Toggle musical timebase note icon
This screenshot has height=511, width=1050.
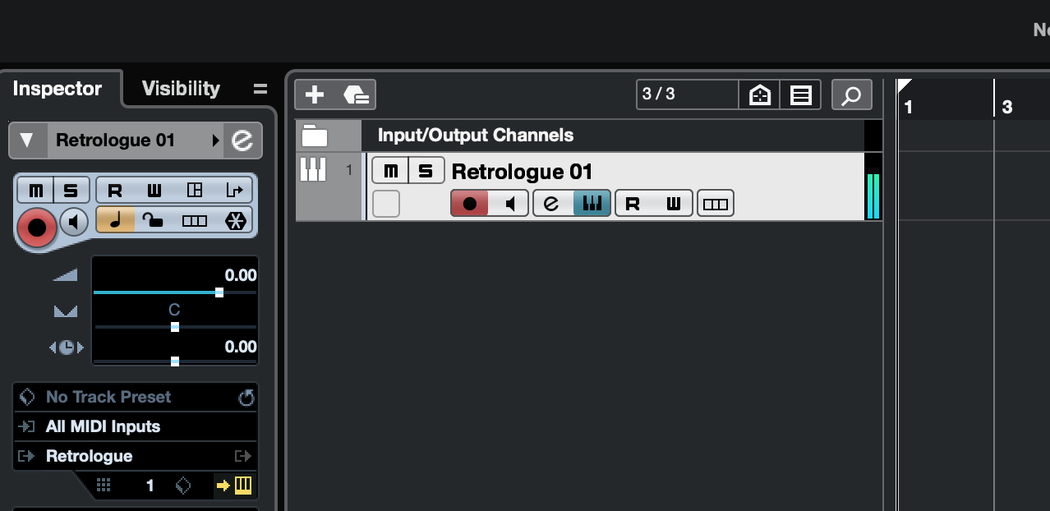115,220
